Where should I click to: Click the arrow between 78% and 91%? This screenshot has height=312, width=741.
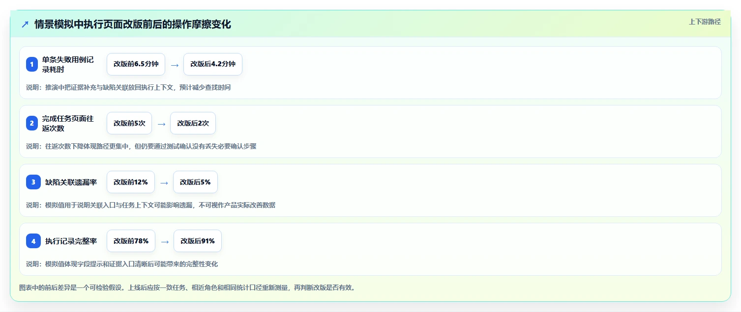(165, 241)
